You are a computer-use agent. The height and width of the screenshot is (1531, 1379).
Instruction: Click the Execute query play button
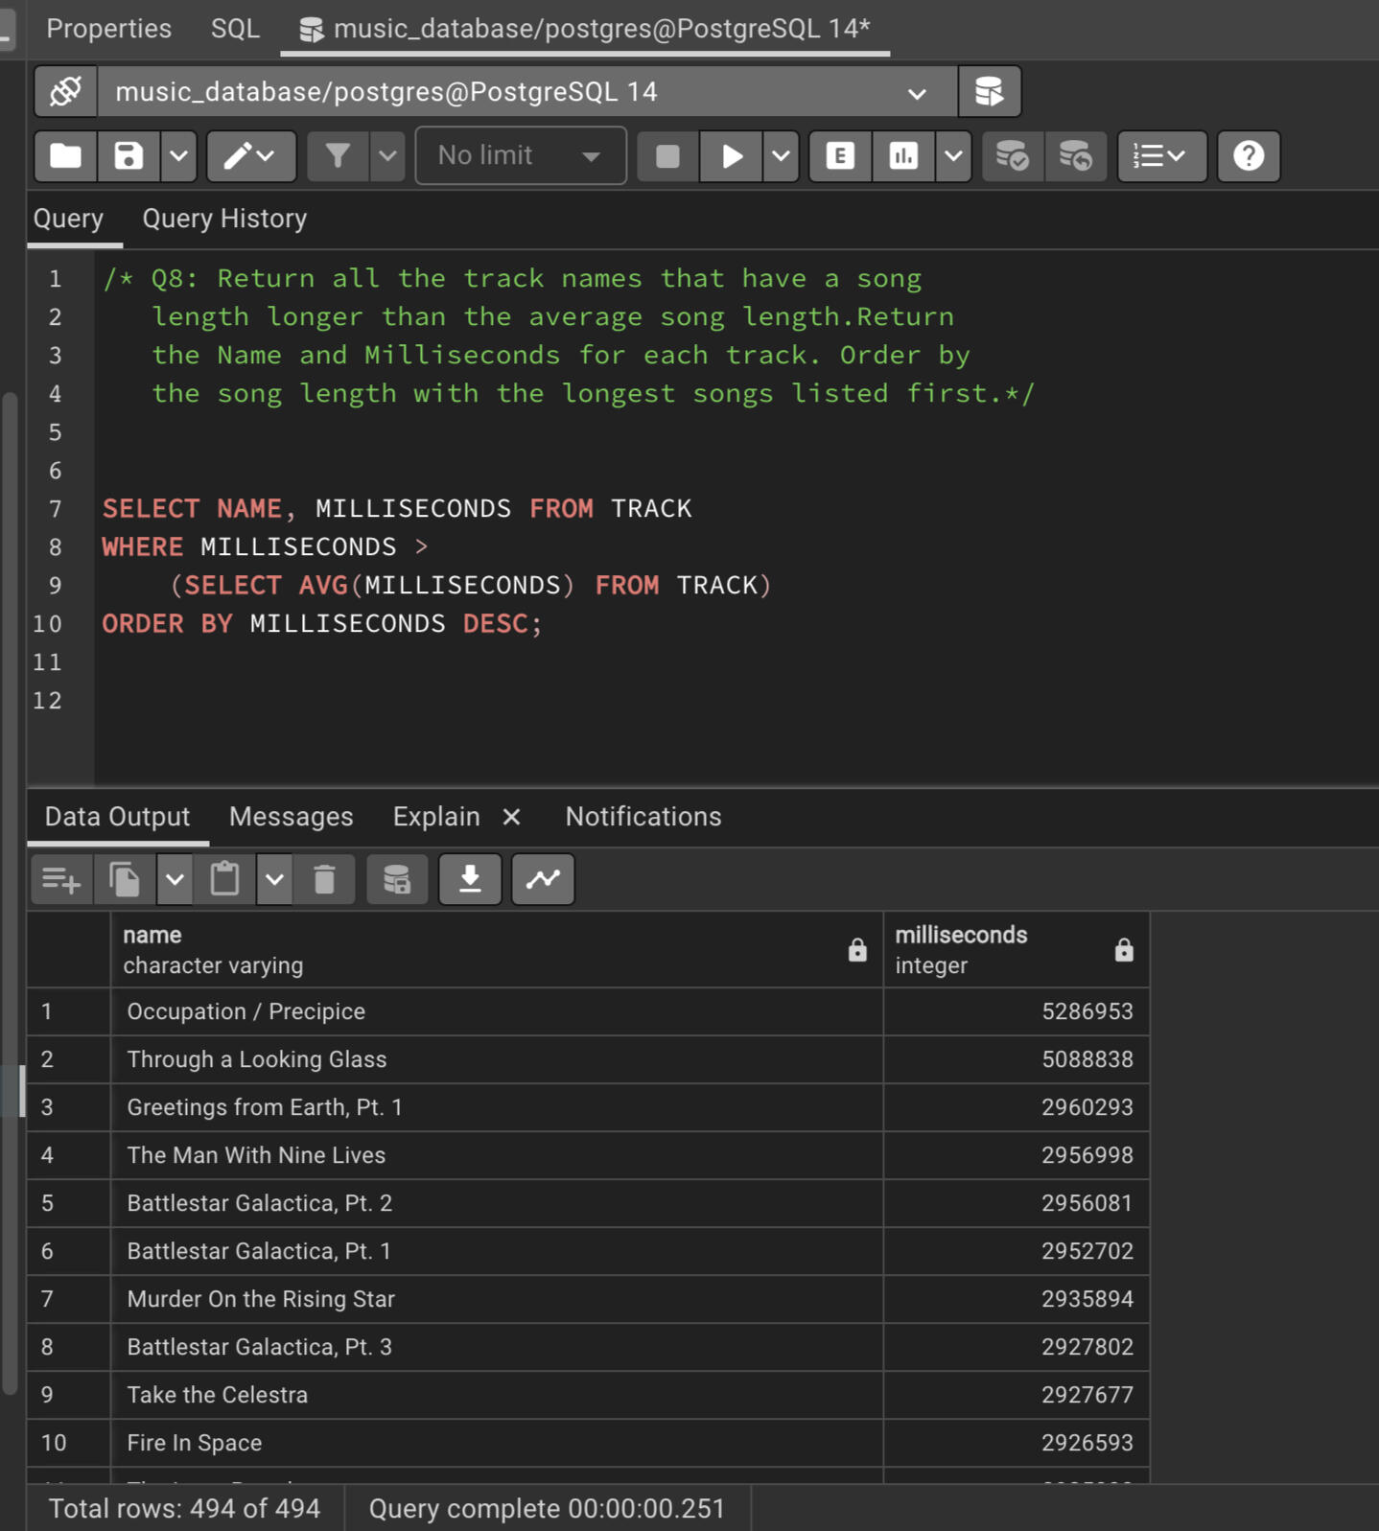point(732,156)
